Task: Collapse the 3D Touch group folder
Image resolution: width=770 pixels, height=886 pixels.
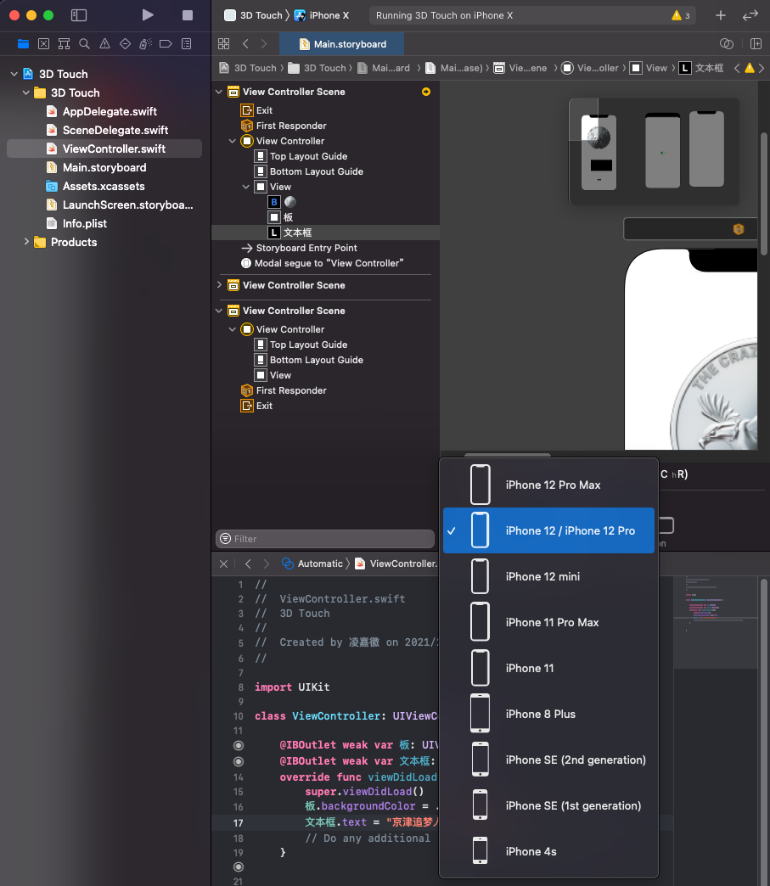Action: point(26,93)
